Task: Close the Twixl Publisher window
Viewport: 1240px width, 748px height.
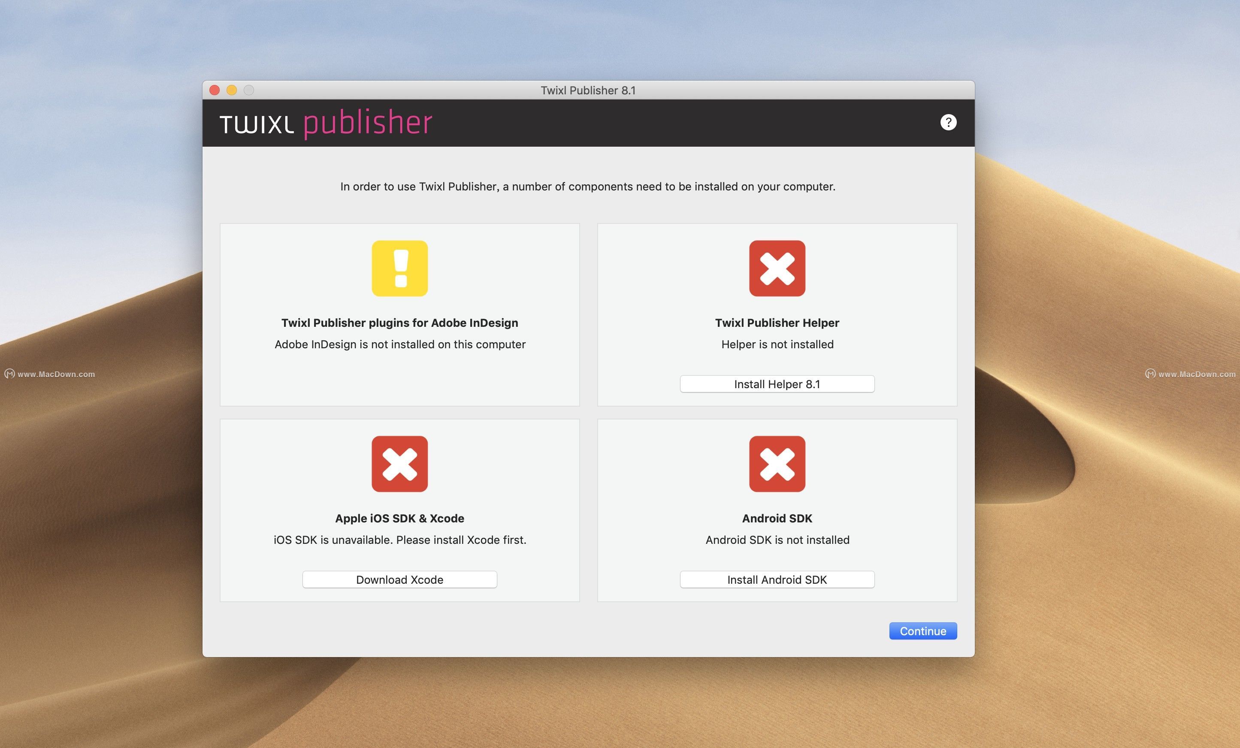Action: (x=215, y=90)
